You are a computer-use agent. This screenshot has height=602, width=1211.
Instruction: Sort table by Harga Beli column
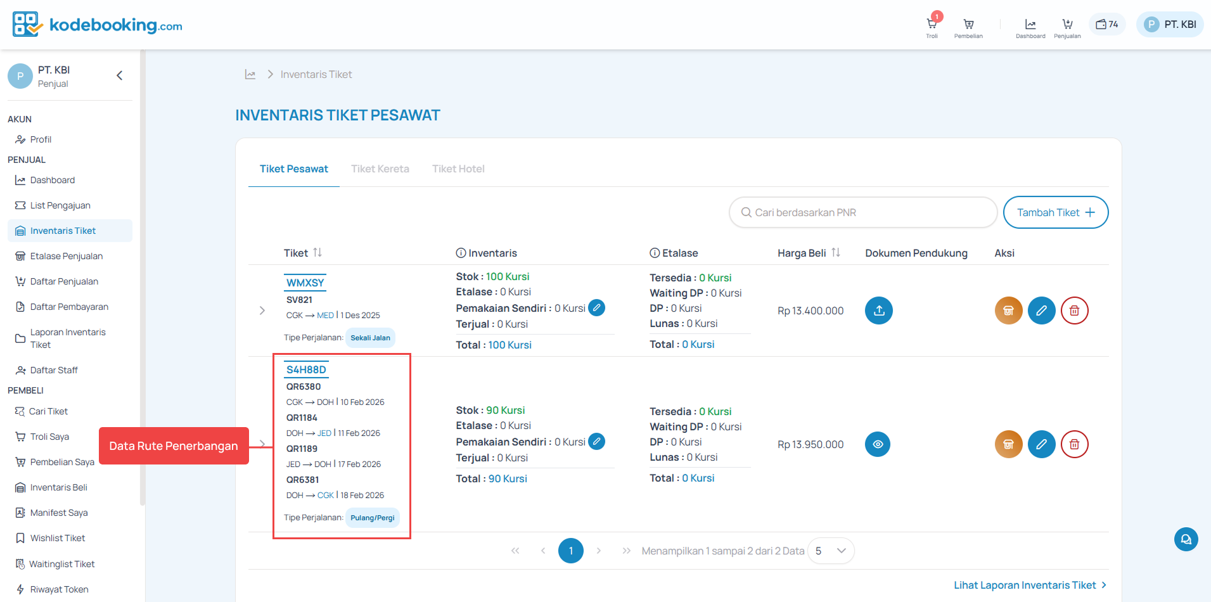pyautogui.click(x=836, y=253)
